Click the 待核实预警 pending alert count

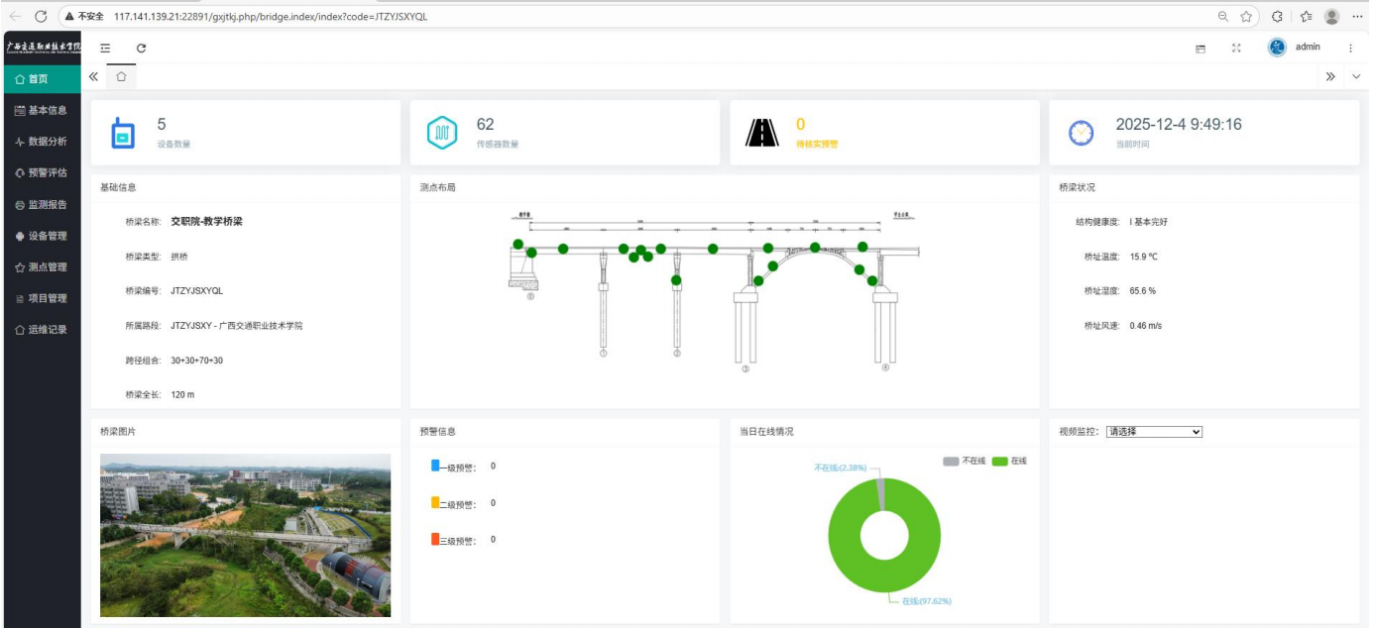click(x=801, y=125)
